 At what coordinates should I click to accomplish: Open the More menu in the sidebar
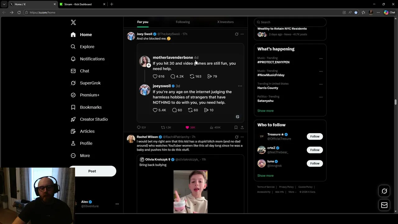(x=80, y=156)
